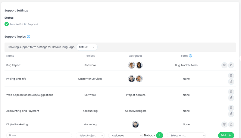Toggle Enable Public Support checkbox
Image resolution: width=241 pixels, height=138 pixels.
pyautogui.click(x=7, y=24)
